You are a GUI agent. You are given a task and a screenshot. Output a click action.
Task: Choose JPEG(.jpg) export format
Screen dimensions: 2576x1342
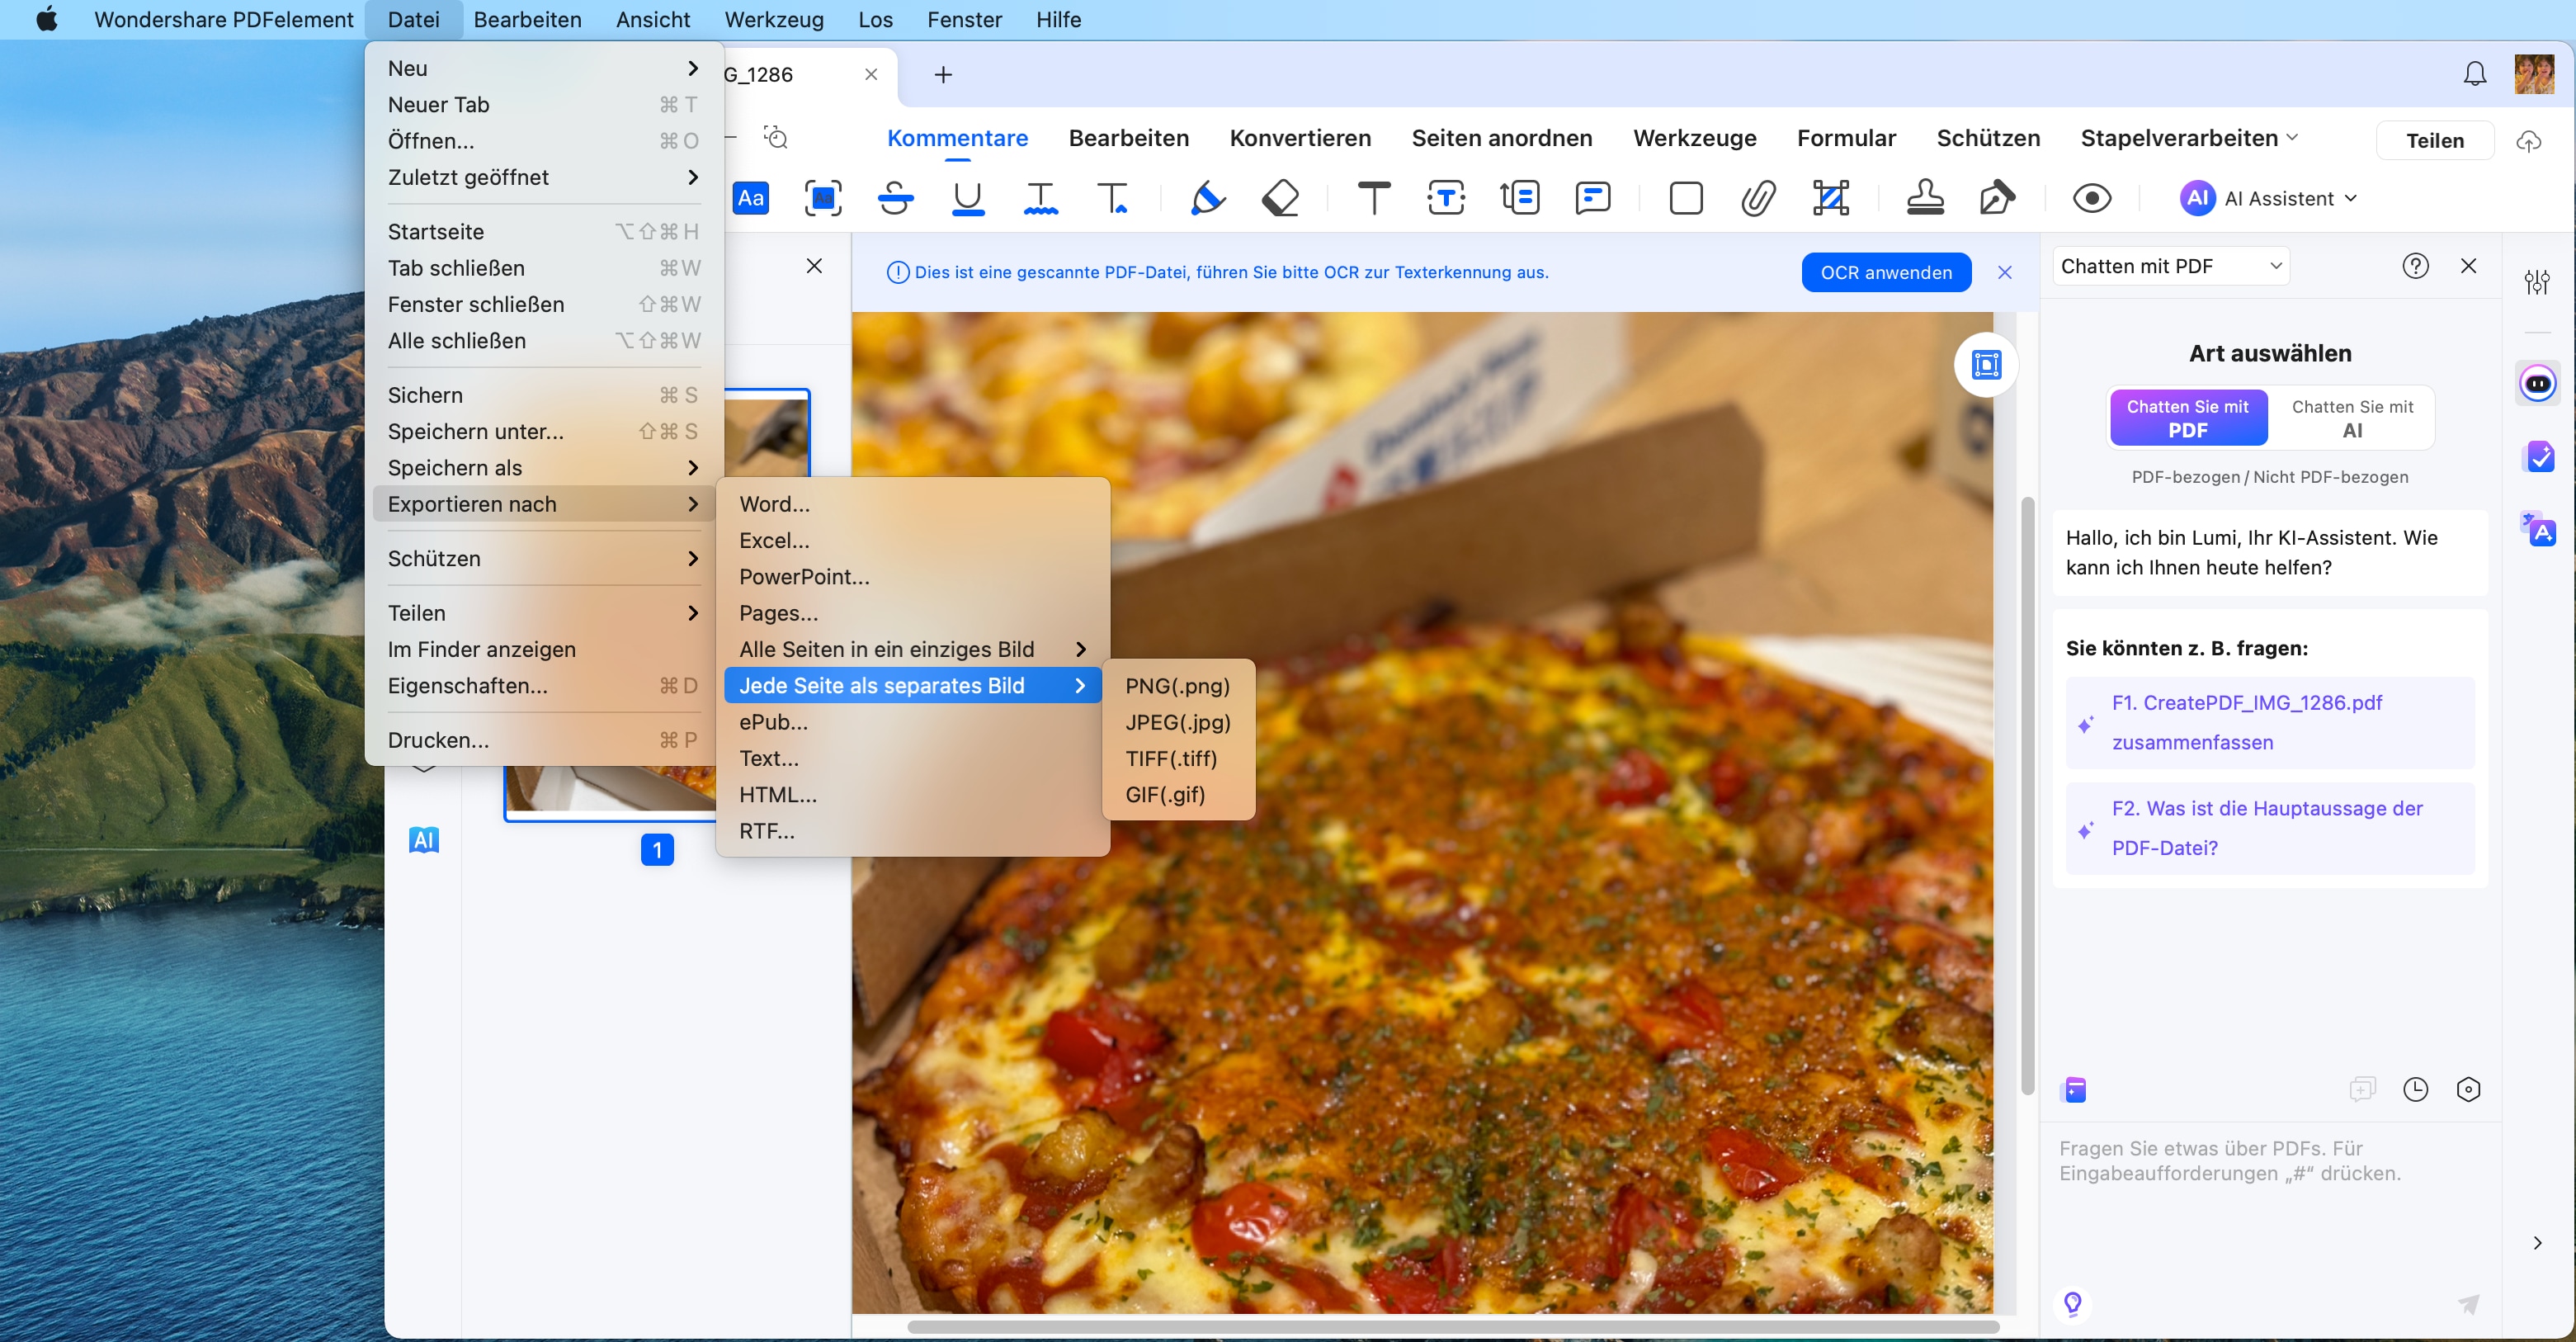point(1178,721)
